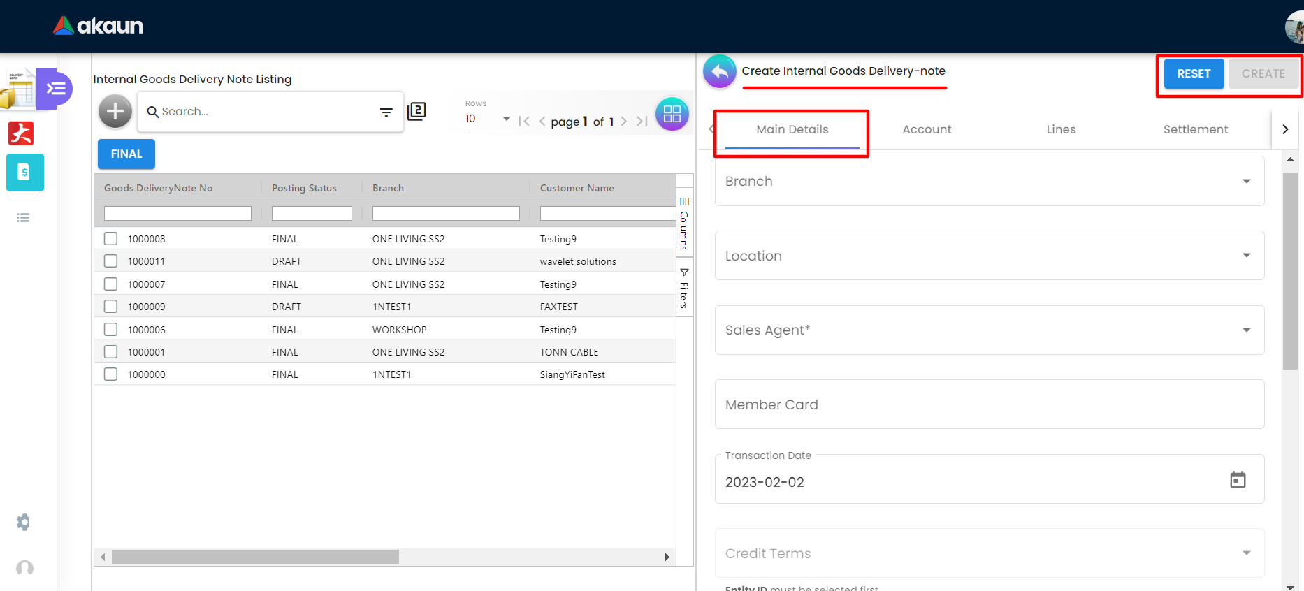Open the search filter options icon
Image resolution: width=1304 pixels, height=591 pixels.
click(x=386, y=112)
